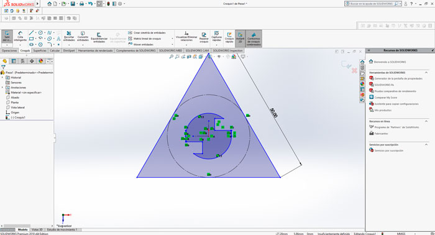Select the corner Rectangle sketch tool
Viewport: 435px width, 235px height.
click(31, 39)
